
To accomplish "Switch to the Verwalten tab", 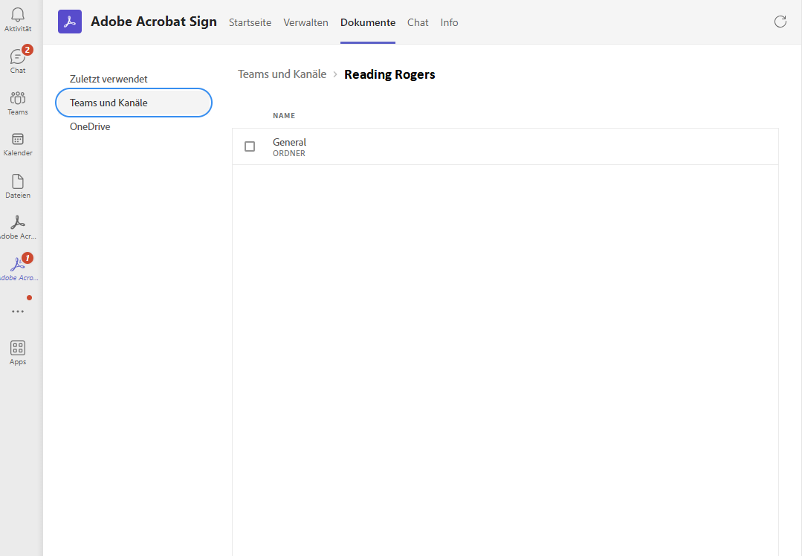I will pyautogui.click(x=305, y=22).
